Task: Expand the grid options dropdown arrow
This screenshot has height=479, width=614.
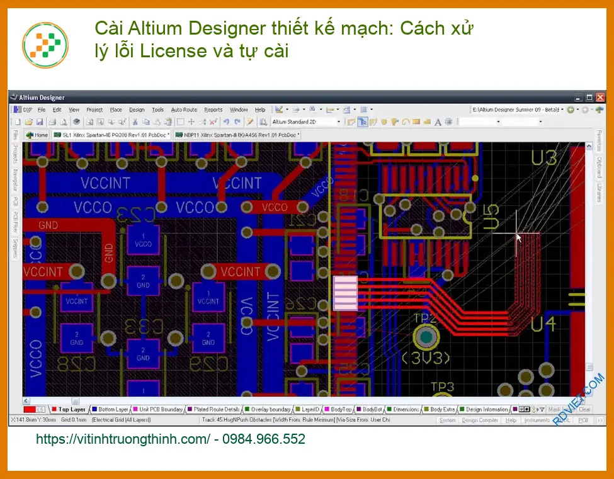Action: (372, 110)
